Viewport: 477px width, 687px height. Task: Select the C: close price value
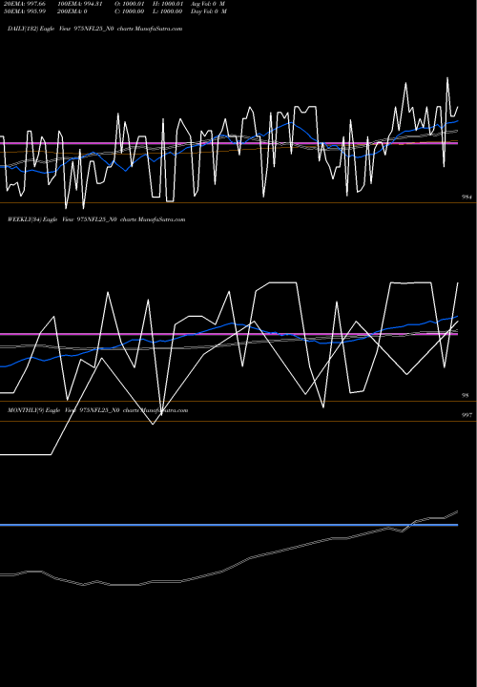click(x=129, y=11)
